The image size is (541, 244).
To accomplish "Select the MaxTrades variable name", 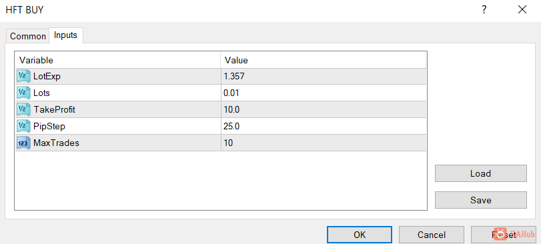I will pyautogui.click(x=56, y=143).
